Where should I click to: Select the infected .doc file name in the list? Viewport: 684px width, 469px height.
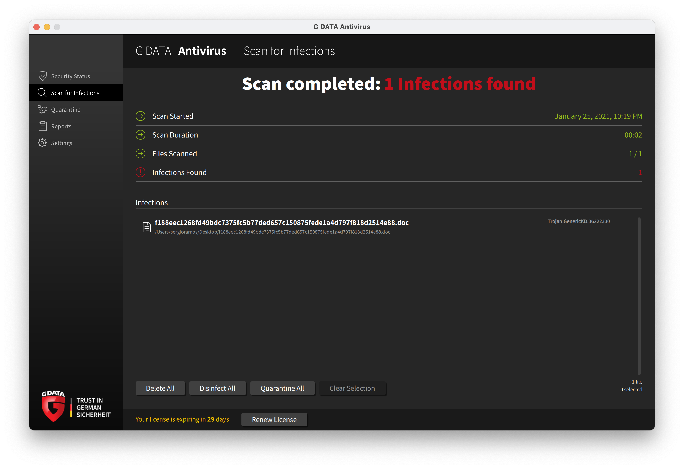282,223
